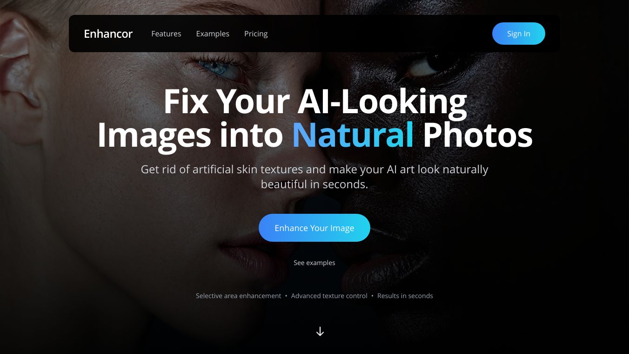Viewport: 629px width, 354px height.
Task: Click the Selective area enhancement text
Action: click(x=238, y=296)
